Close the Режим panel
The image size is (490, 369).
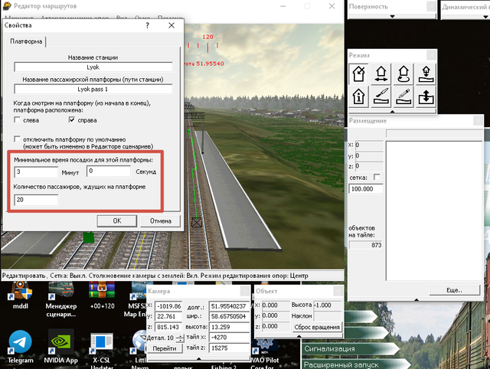click(432, 55)
